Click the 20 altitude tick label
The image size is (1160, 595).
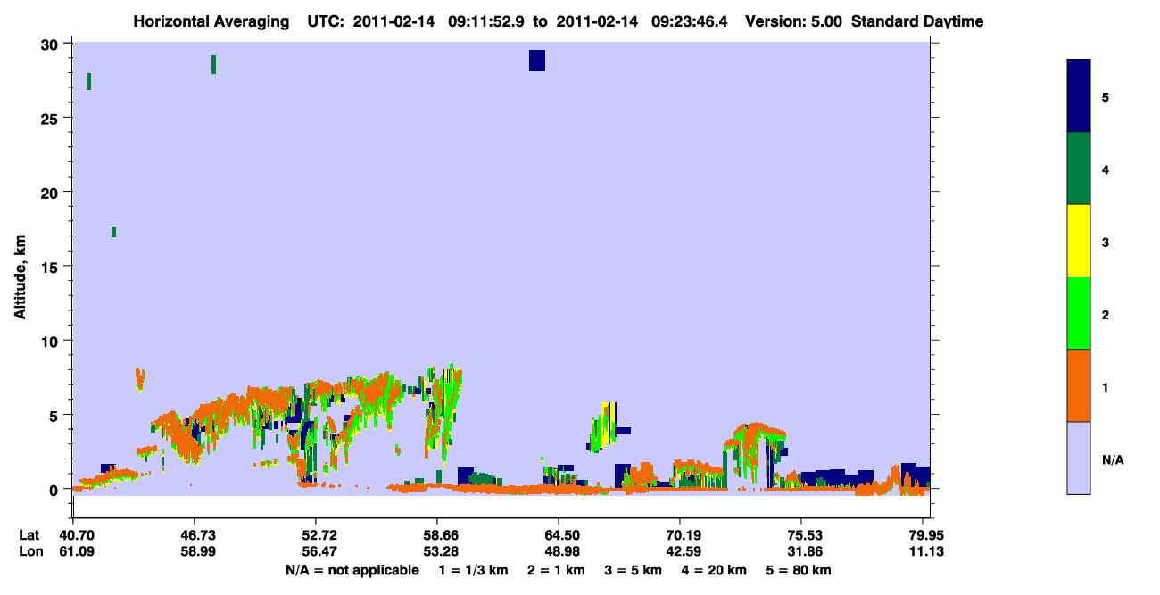tap(52, 192)
